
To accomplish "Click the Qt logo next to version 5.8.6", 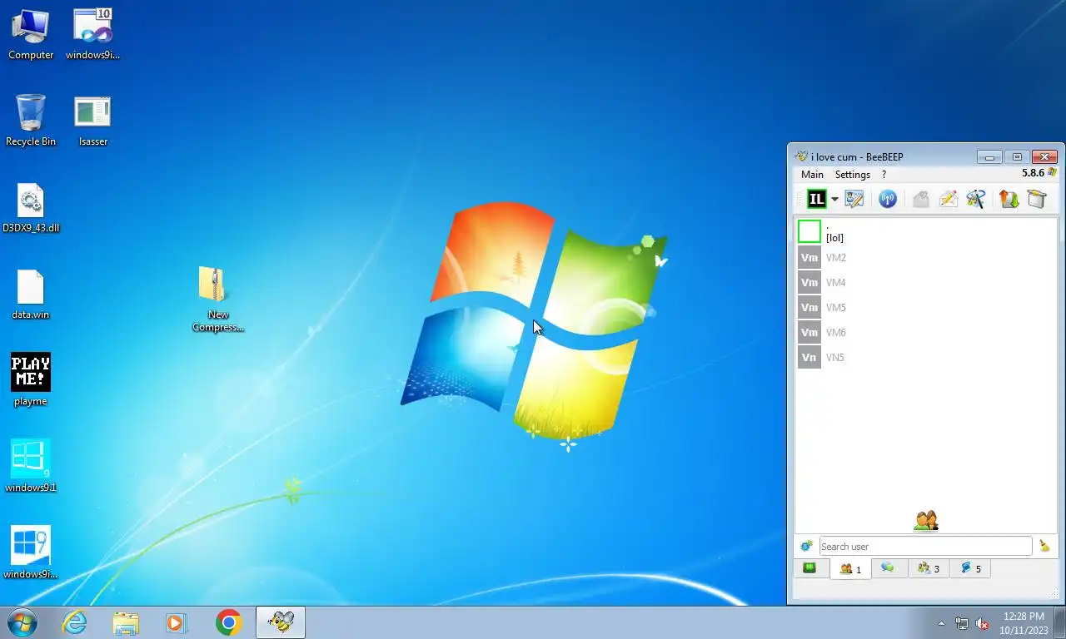I will [1053, 173].
